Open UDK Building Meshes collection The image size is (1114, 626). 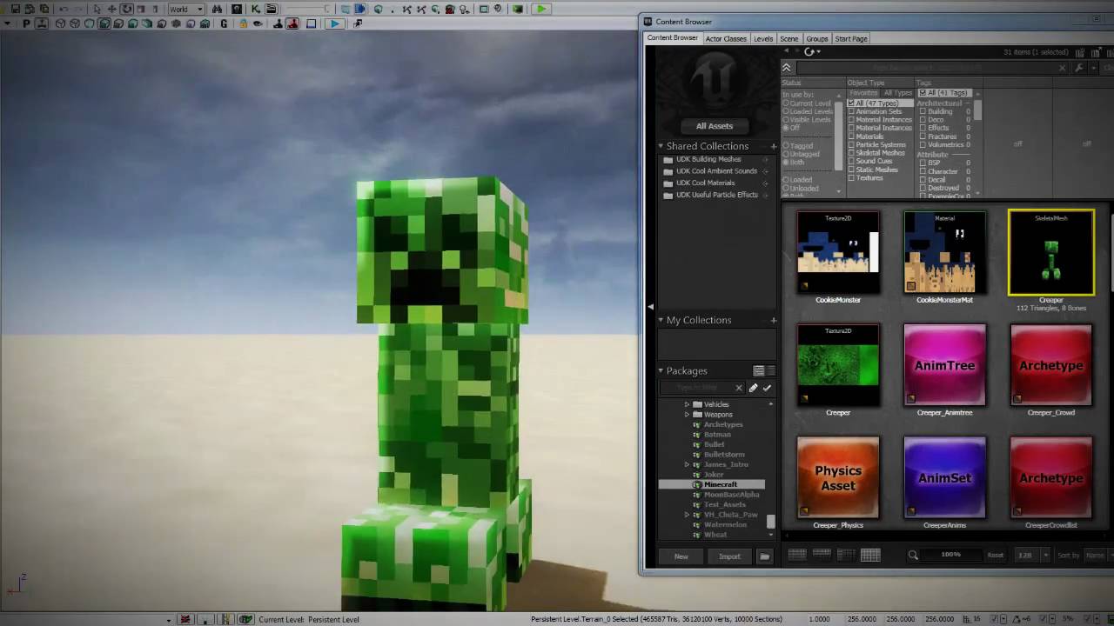pos(708,159)
